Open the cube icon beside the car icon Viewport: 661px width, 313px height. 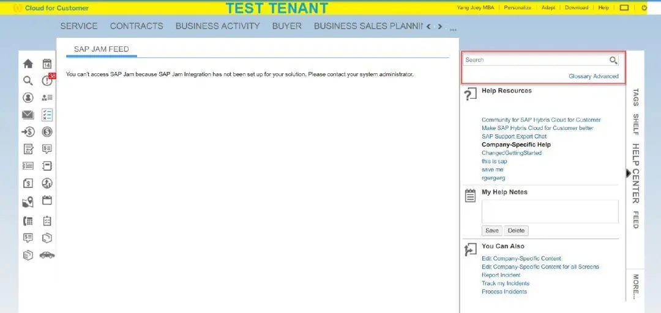[x=28, y=255]
